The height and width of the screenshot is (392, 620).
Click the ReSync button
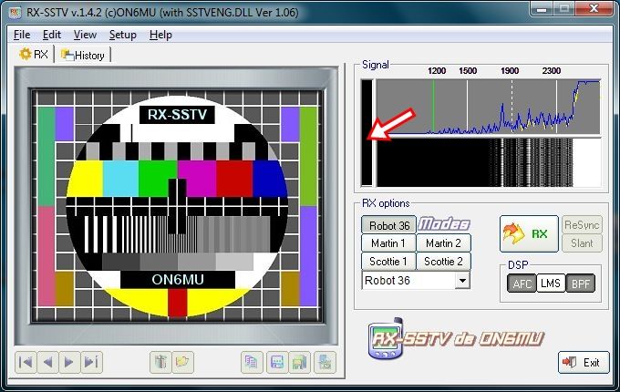(582, 225)
